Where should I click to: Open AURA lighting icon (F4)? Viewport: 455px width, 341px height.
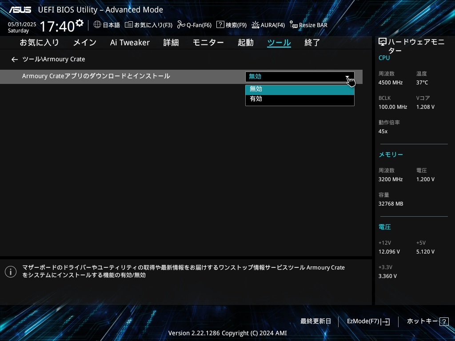pos(255,25)
